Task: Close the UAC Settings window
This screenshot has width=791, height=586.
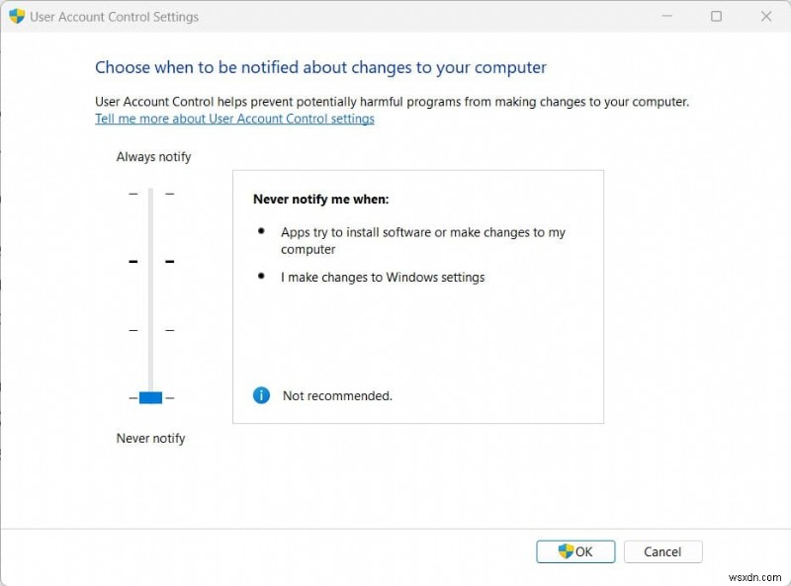Action: click(767, 16)
